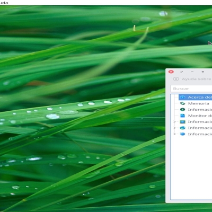
Task: Focus the Buscar search field
Action: pyautogui.click(x=191, y=89)
